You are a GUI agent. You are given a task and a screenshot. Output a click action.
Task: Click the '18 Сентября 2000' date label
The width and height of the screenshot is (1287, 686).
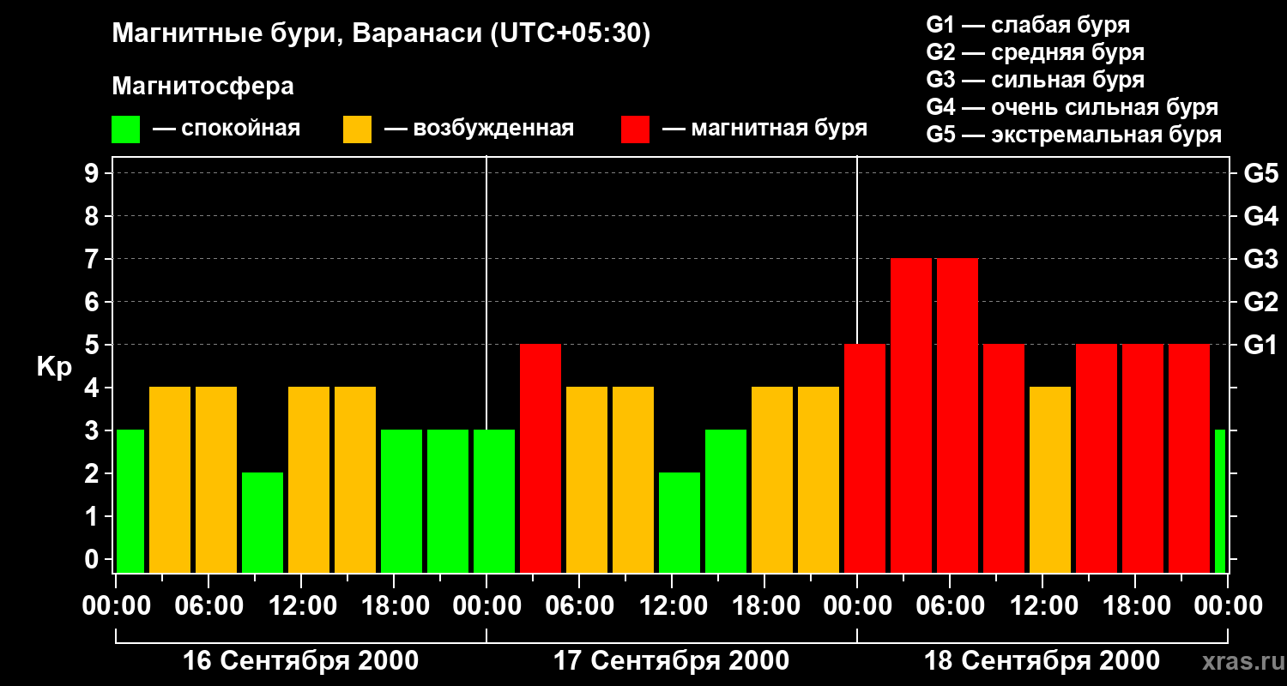[x=1042, y=661]
